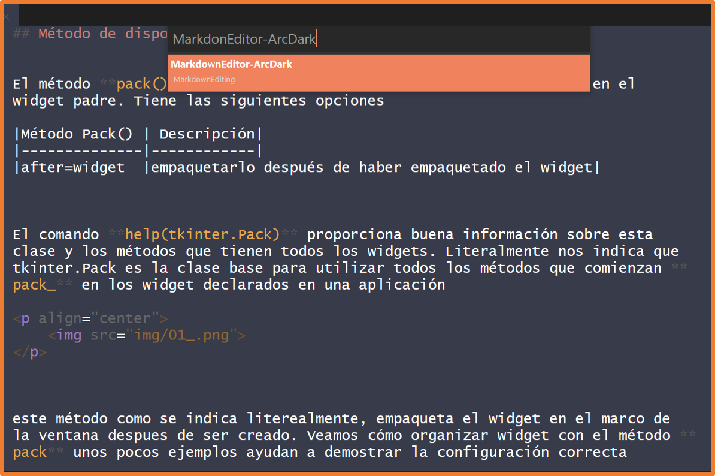Click the command palette search input field

tap(379, 39)
